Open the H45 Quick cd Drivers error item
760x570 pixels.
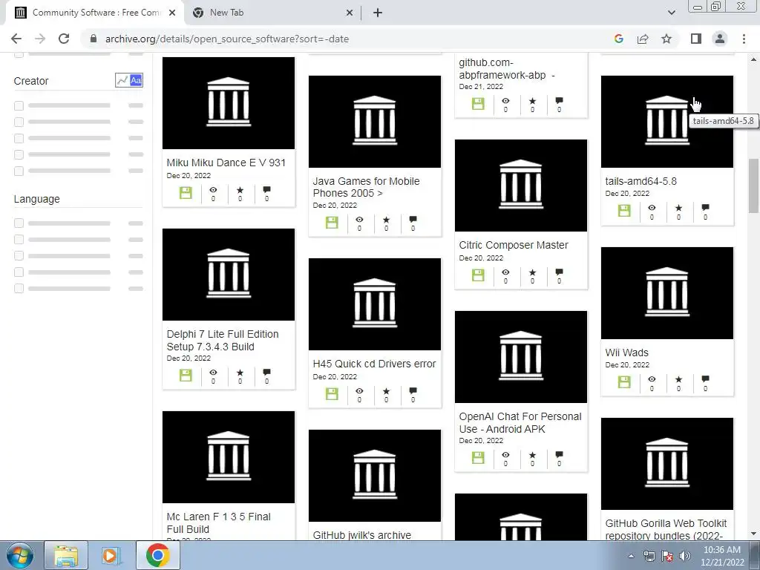pyautogui.click(x=374, y=364)
